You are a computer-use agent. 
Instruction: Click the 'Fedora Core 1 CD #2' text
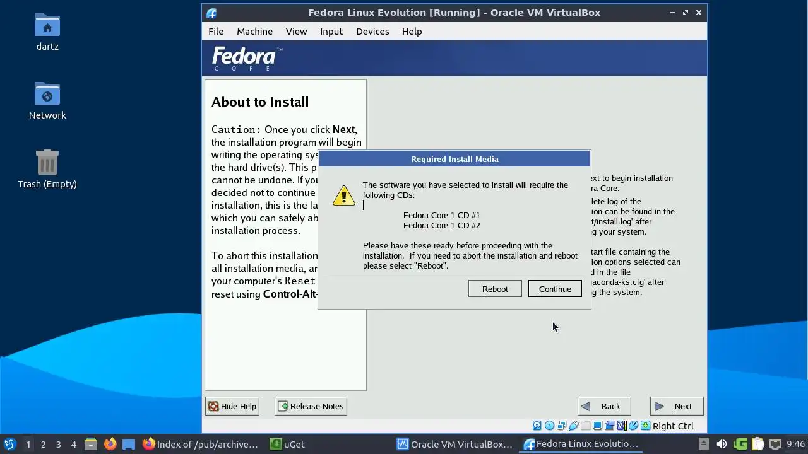pyautogui.click(x=441, y=225)
